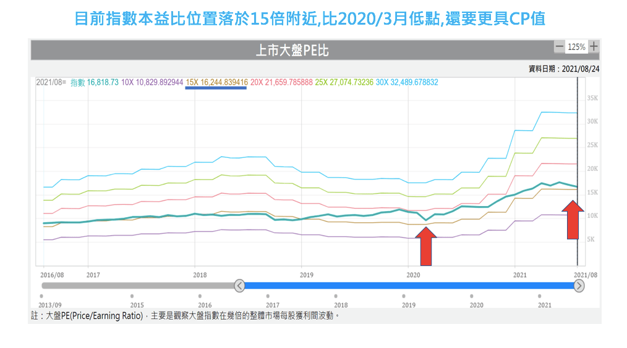
Task: Click the 125% zoom level field
Action: click(576, 47)
